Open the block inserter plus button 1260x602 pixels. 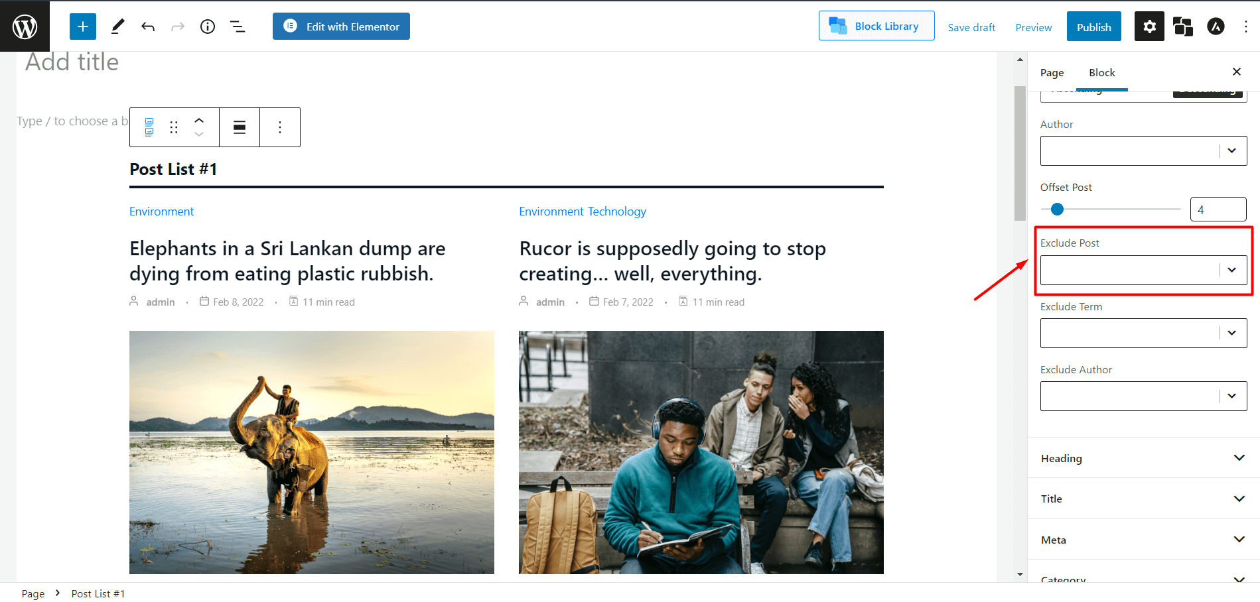click(x=83, y=27)
